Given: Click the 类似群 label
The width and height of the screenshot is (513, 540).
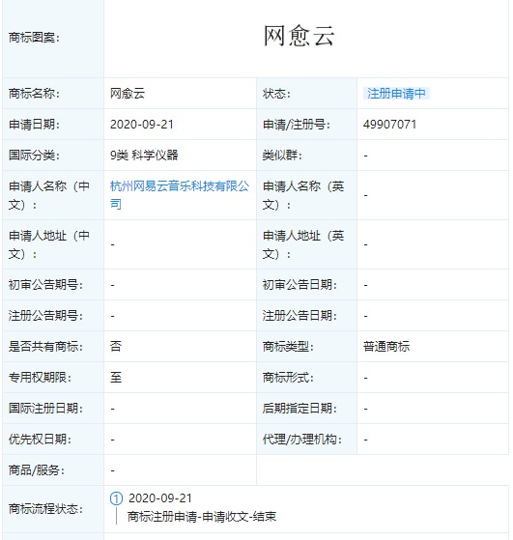Looking at the screenshot, I should click(282, 156).
